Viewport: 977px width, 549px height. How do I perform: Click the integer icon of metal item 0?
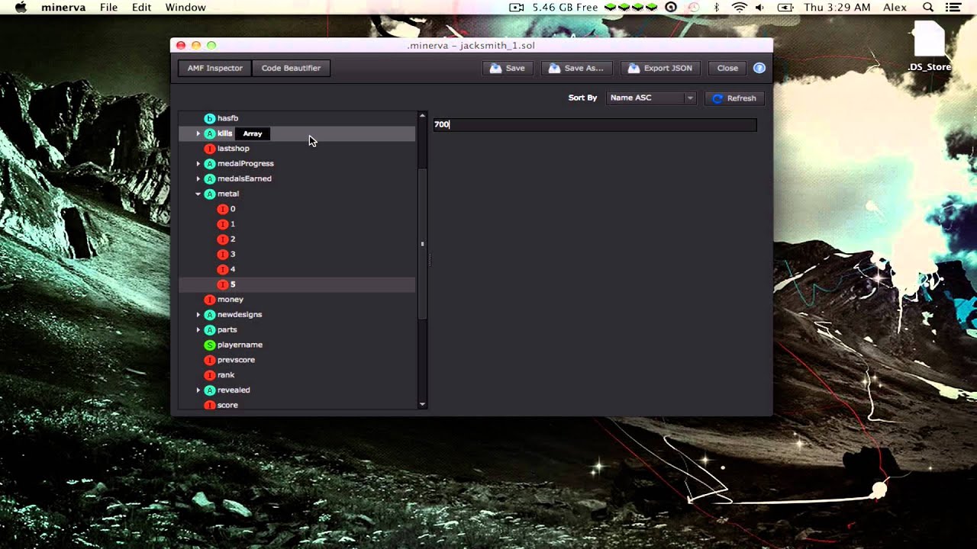(223, 209)
